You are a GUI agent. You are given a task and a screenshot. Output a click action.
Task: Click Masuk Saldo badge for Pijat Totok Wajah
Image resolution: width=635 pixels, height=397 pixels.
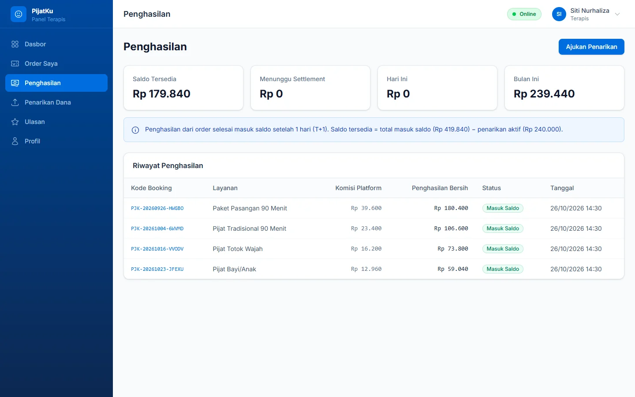coord(503,249)
